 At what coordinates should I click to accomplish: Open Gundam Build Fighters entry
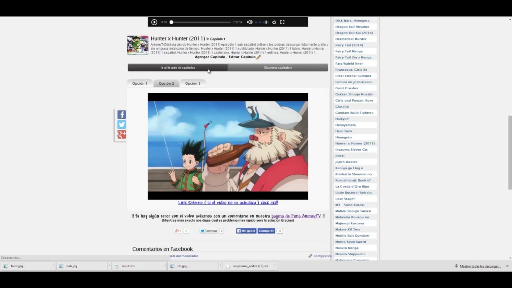pyautogui.click(x=354, y=113)
